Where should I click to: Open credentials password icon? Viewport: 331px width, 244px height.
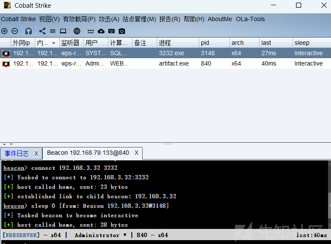click(x=91, y=31)
